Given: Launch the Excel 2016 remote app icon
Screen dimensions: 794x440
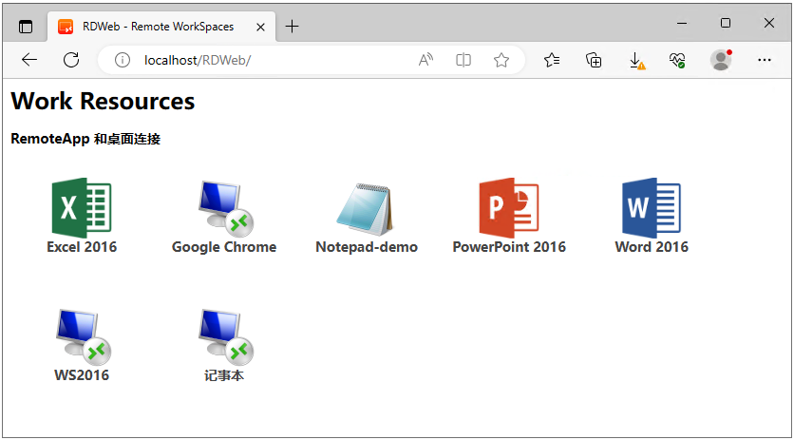Looking at the screenshot, I should click(82, 208).
